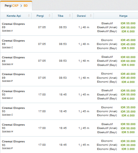Click Eksekutif (Bayi) IDR 5.000 for train 93 Subclass H
The width and height of the screenshot is (138, 153).
point(128,132)
